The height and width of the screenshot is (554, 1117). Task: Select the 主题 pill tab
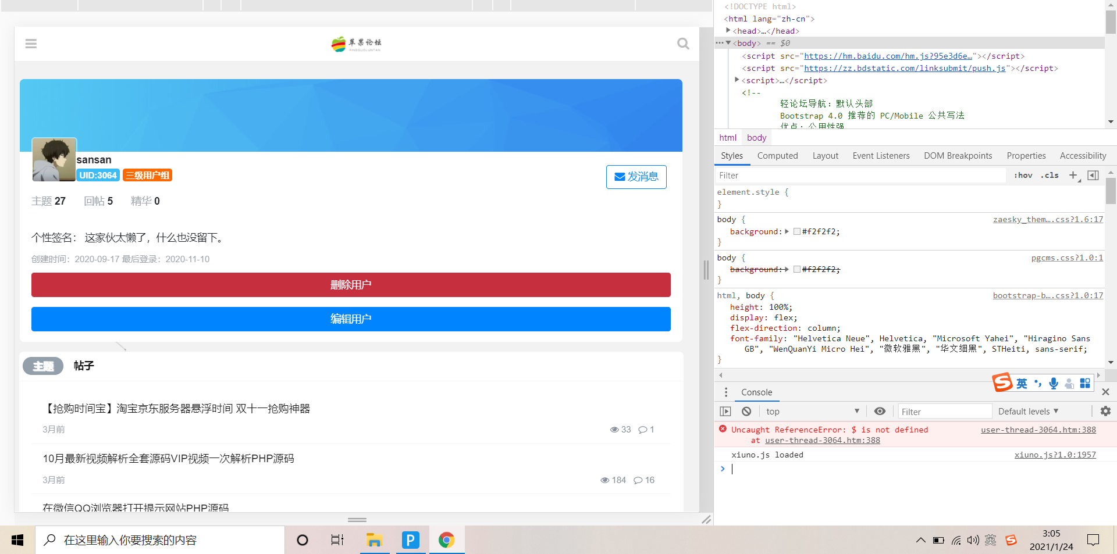pyautogui.click(x=43, y=366)
